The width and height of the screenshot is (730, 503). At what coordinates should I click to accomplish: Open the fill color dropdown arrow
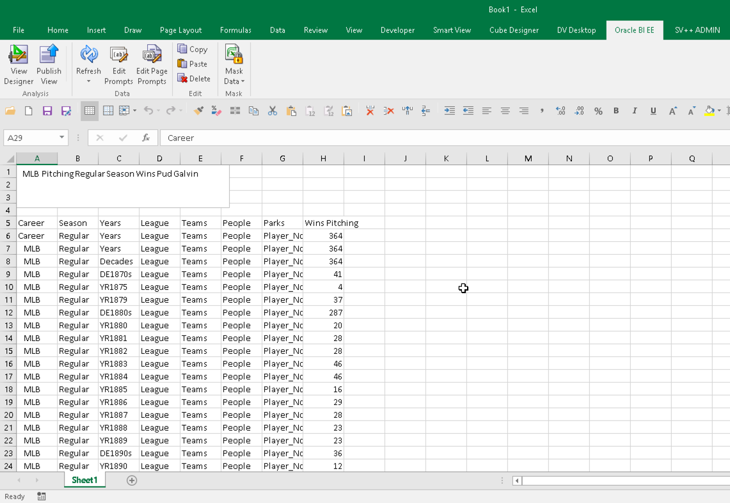719,111
